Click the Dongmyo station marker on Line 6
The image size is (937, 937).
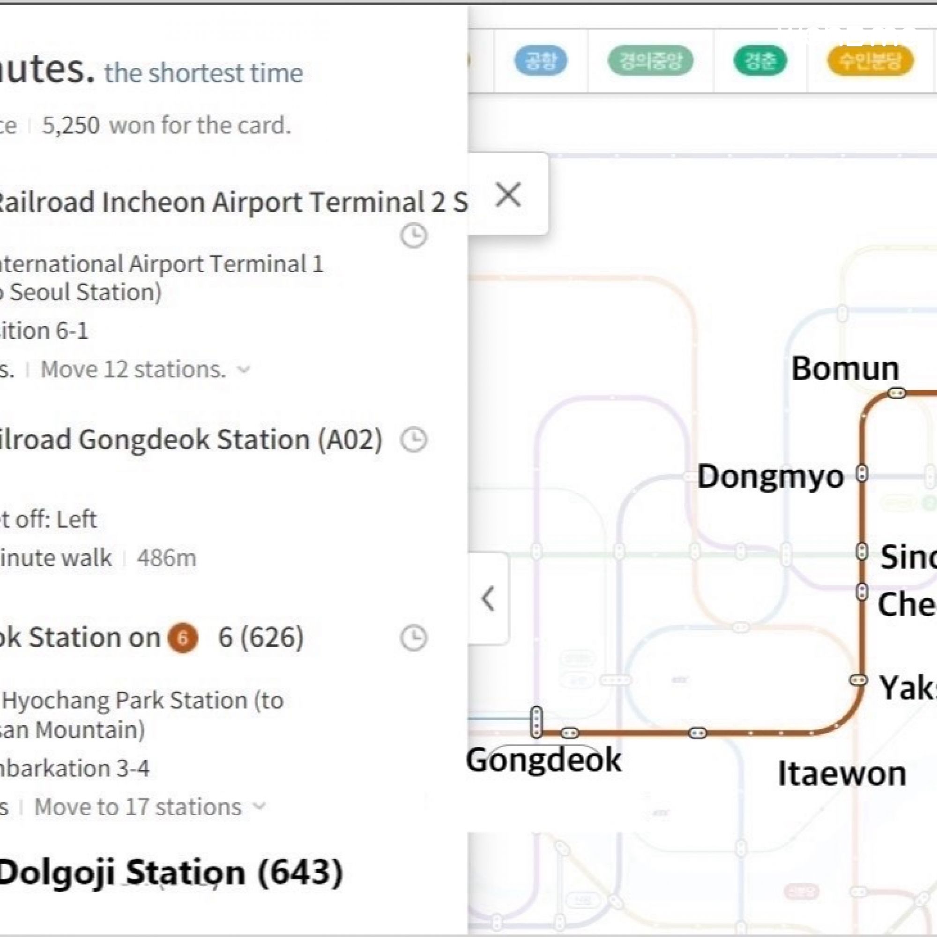[862, 473]
